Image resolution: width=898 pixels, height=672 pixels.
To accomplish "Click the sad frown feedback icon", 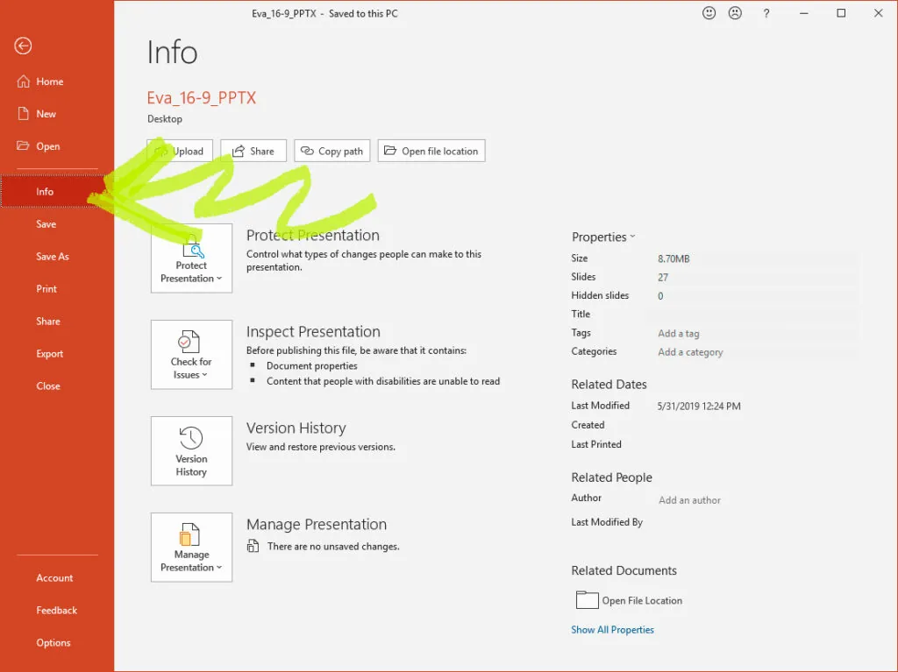I will pos(735,13).
